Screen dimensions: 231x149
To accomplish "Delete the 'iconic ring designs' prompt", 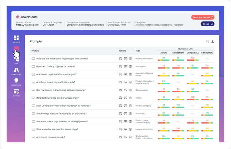I will [130, 58].
